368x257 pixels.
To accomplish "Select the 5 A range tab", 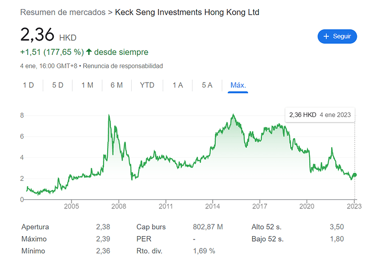I will point(207,85).
